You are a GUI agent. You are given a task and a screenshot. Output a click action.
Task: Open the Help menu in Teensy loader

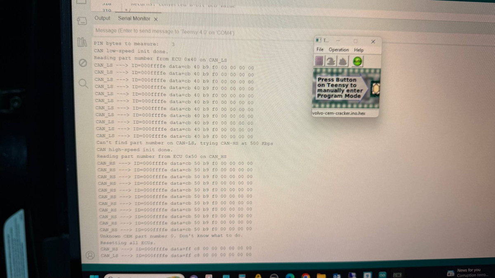(359, 50)
